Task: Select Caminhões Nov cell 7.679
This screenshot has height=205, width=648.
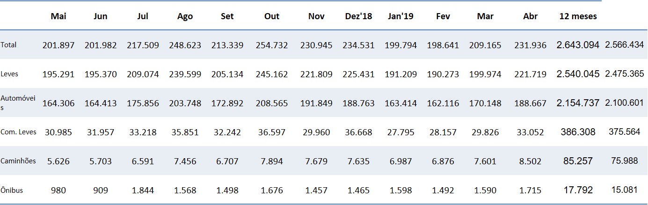Action: [317, 161]
